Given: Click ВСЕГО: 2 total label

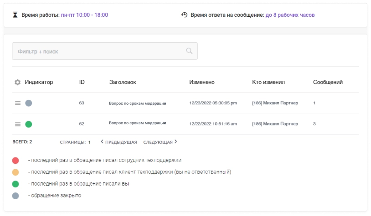Looking at the screenshot, I should (22, 142).
